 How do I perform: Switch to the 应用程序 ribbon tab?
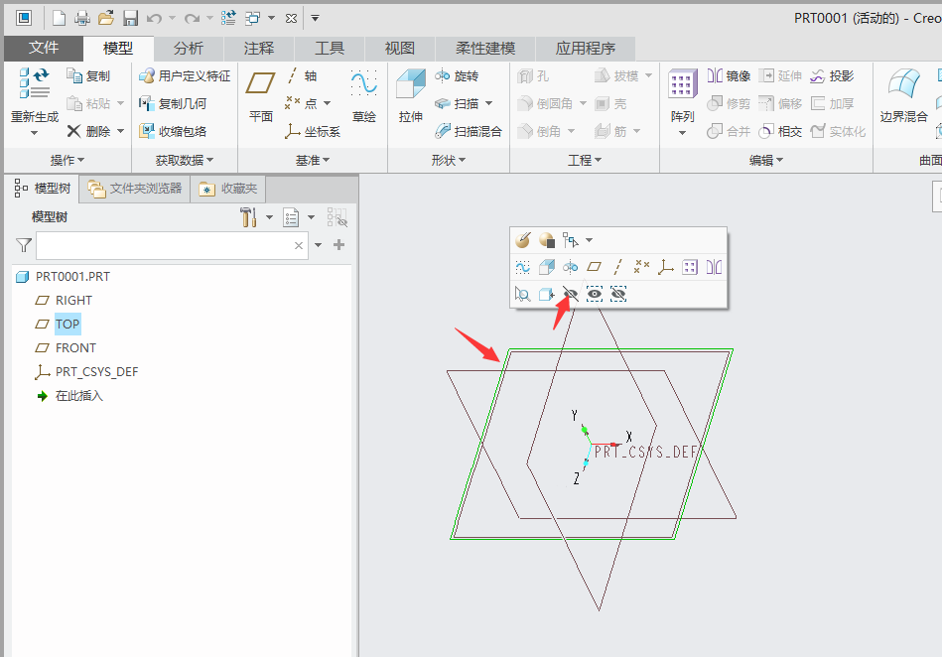coord(585,49)
